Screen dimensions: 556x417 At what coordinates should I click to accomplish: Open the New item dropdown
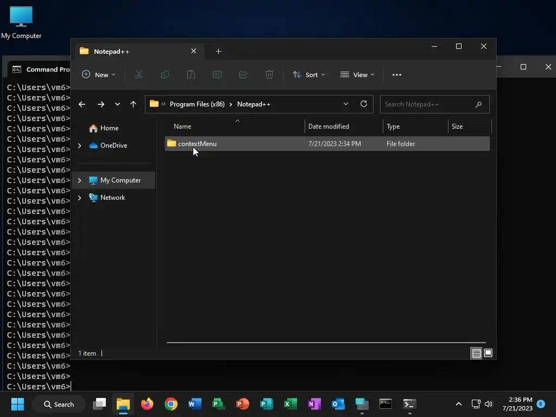(99, 74)
